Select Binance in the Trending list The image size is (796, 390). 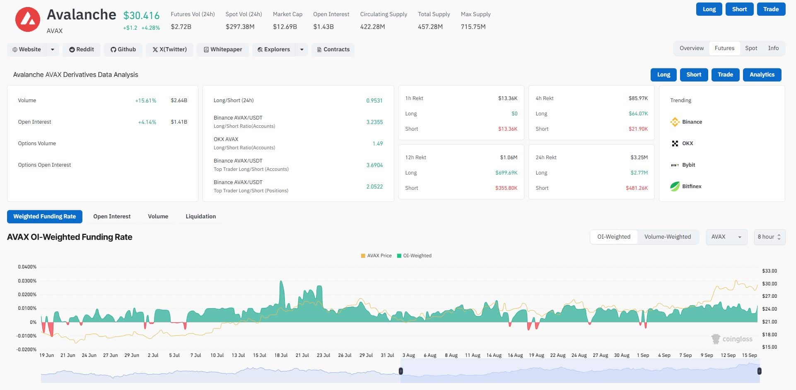coord(675,122)
